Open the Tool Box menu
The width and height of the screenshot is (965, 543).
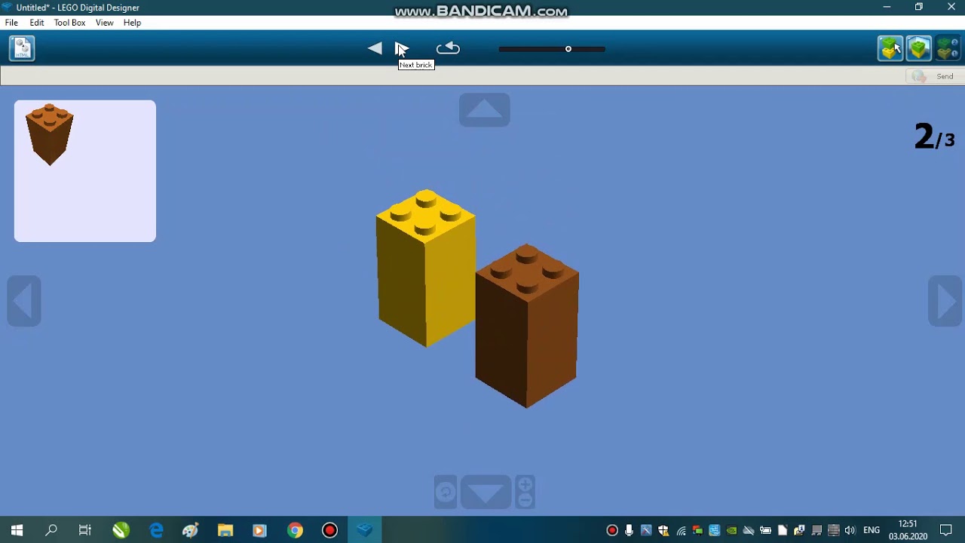pos(69,23)
